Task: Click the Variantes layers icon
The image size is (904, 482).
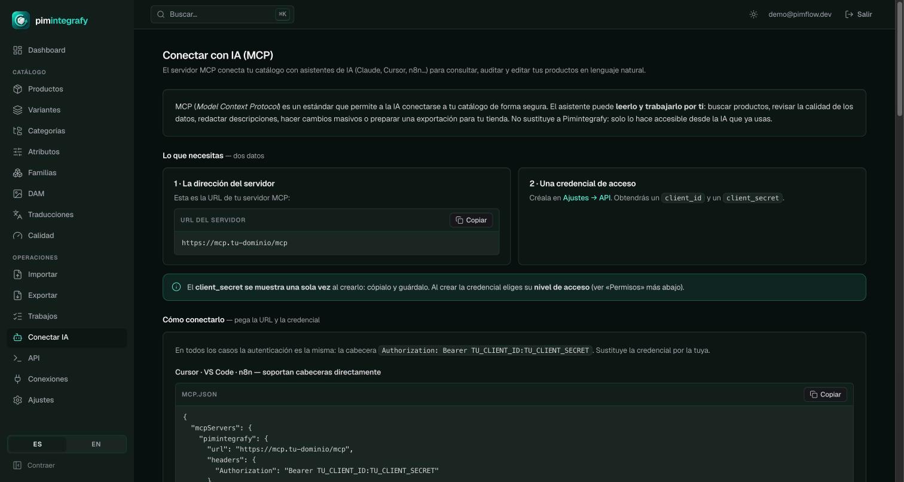Action: [x=17, y=110]
